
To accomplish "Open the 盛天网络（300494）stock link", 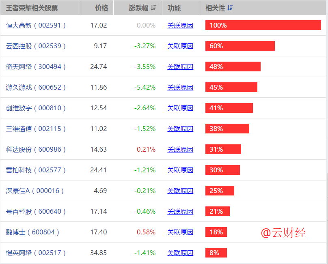I will click(36, 67).
